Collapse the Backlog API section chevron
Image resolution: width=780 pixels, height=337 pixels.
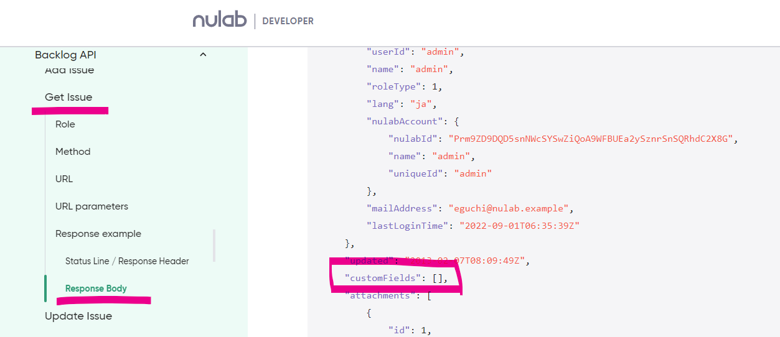coord(202,55)
